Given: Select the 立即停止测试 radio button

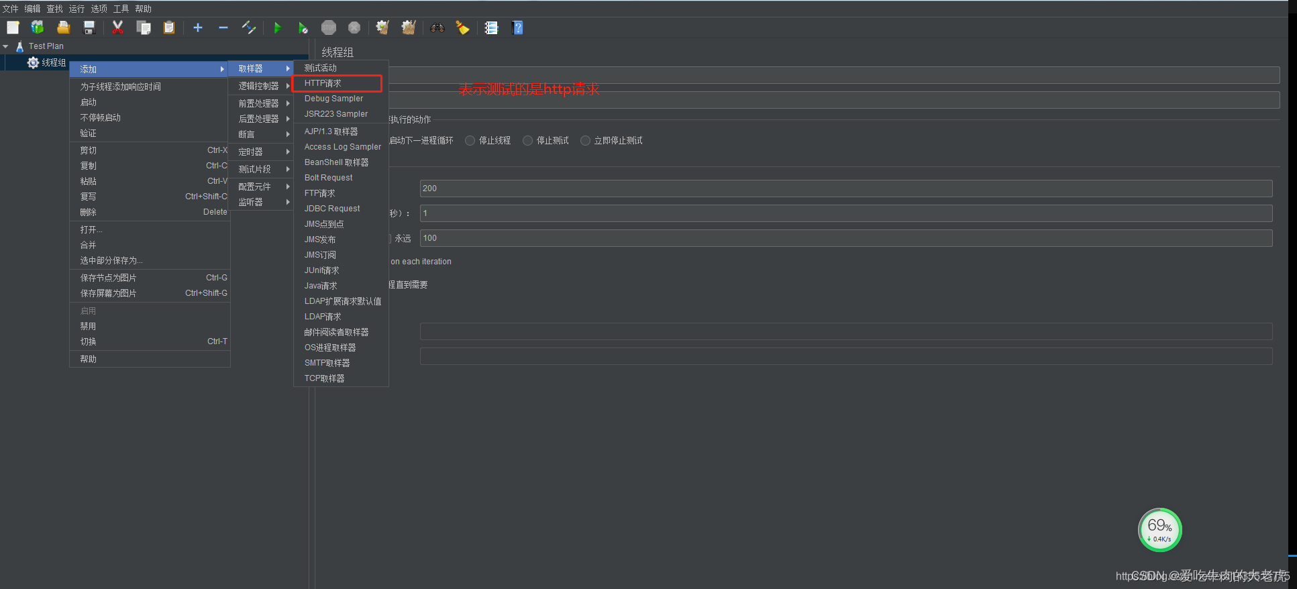Looking at the screenshot, I should click(x=585, y=140).
